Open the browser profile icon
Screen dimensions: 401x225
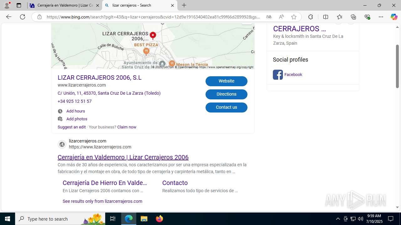(x=7, y=5)
